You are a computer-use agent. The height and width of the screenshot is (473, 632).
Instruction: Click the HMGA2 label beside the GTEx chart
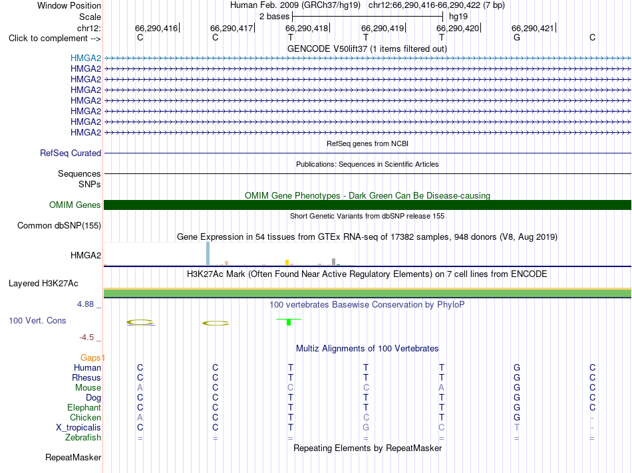coord(85,255)
